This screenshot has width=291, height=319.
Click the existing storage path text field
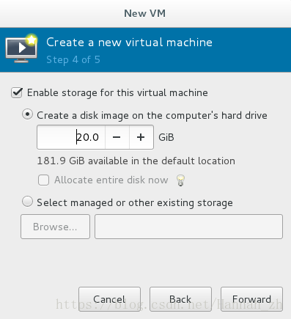tap(188, 227)
